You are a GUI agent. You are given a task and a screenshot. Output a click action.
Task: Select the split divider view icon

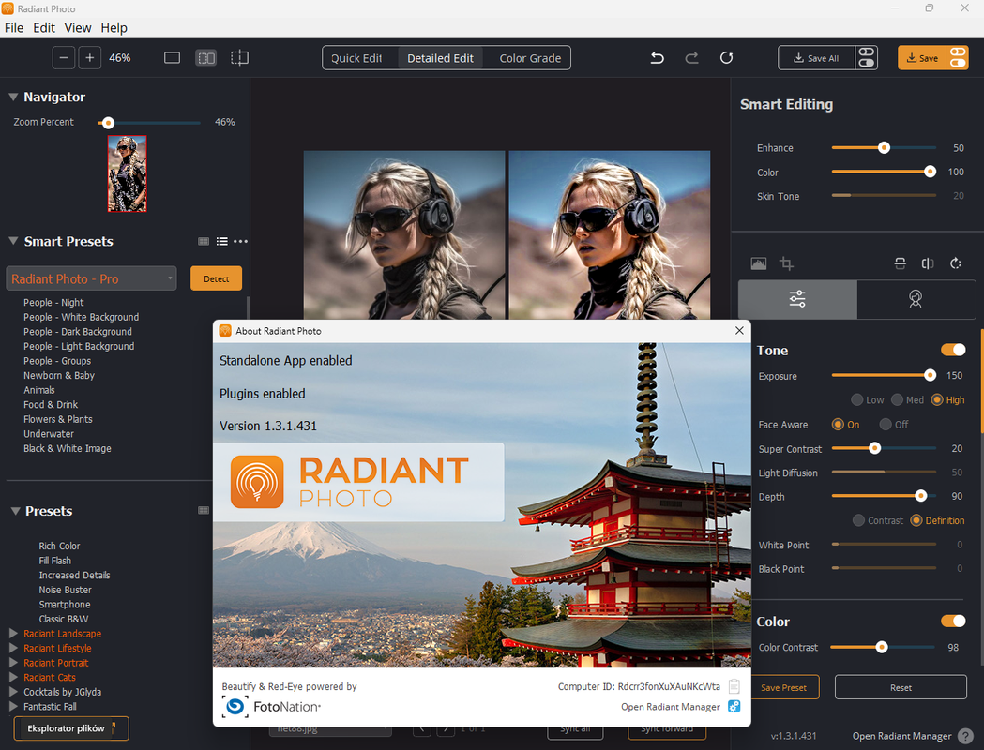pyautogui.click(x=240, y=58)
